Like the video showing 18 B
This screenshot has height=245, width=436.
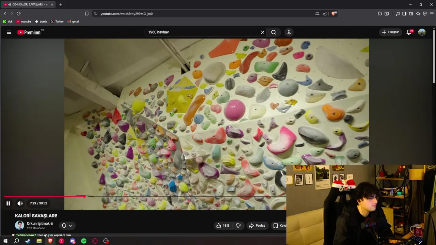pos(223,226)
